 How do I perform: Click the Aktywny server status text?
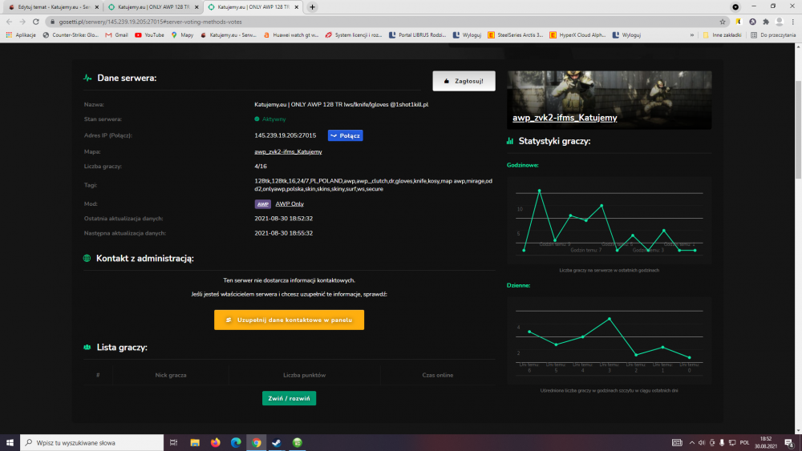(x=273, y=119)
